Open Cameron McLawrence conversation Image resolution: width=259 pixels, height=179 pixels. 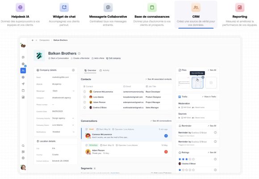(126, 133)
